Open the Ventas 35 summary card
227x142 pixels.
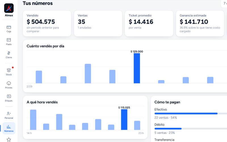click(98, 23)
